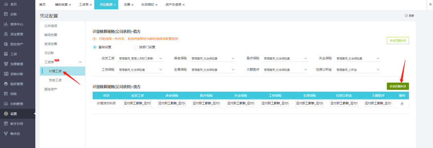
Task: Open 固定资产 config item in the list
Action: click(51, 89)
